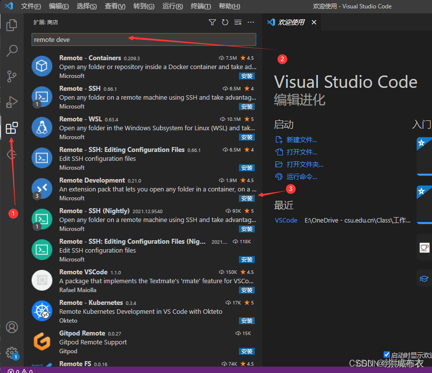Install the Remote - WSL extension
The height and width of the screenshot is (373, 432).
(246, 137)
